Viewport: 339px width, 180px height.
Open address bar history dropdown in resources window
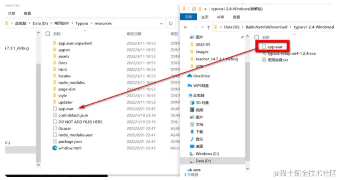tap(161, 23)
